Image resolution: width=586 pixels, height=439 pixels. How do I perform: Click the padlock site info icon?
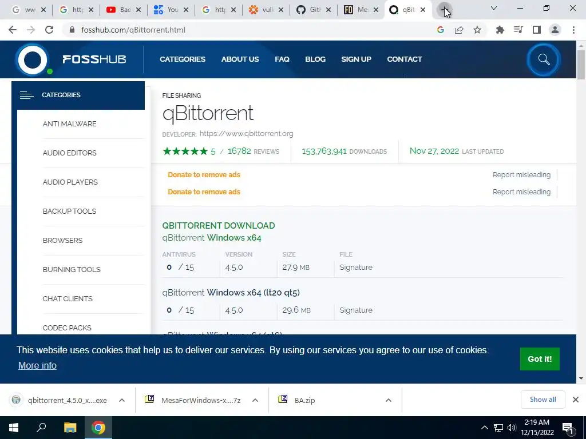pos(73,30)
